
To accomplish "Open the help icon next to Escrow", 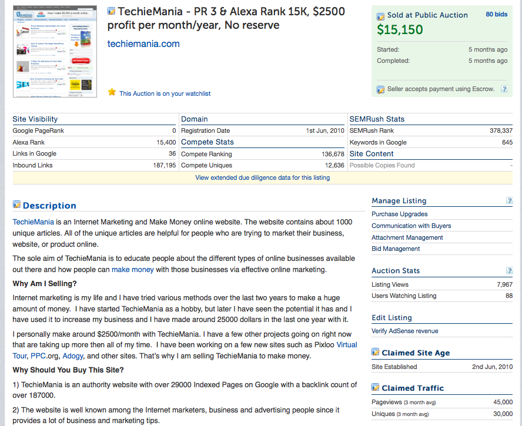I will point(504,89).
